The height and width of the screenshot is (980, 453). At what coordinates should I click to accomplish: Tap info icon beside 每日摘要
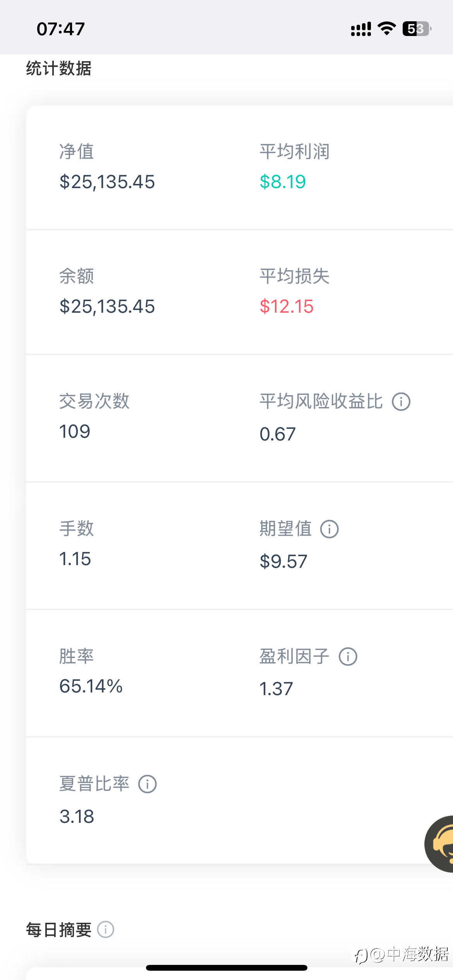coord(106,929)
